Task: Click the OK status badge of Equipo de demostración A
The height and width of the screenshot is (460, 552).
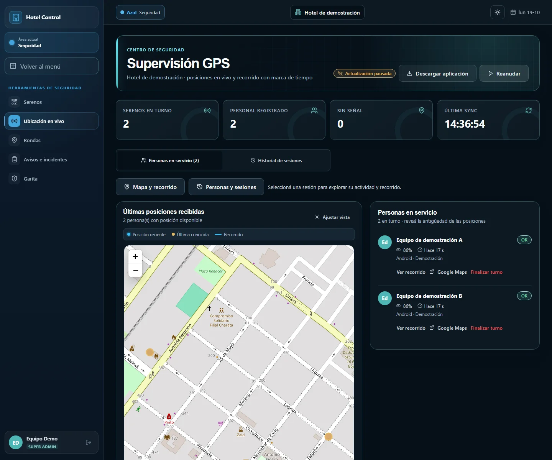Action: pos(524,240)
